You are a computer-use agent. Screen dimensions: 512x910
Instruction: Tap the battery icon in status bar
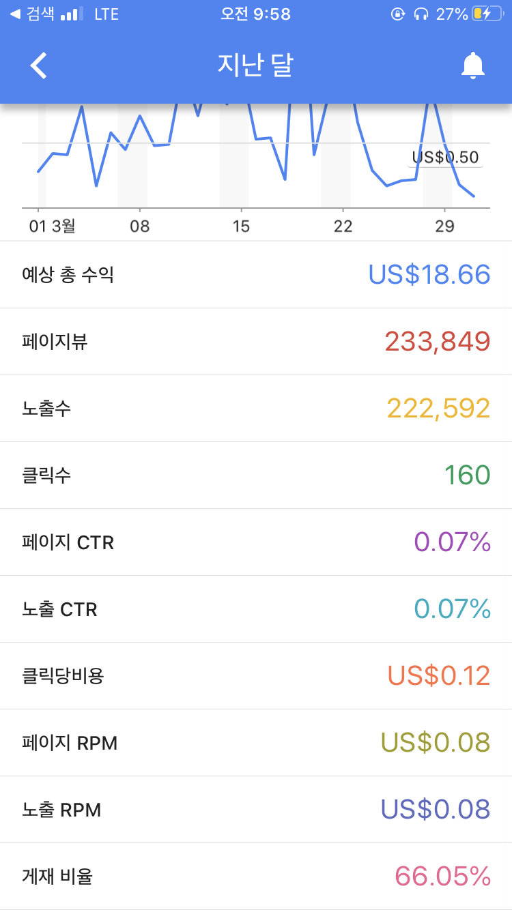tap(487, 14)
